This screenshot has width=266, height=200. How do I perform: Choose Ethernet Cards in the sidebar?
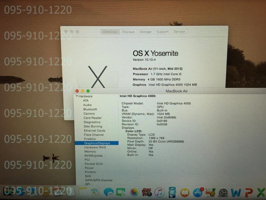click(x=94, y=130)
